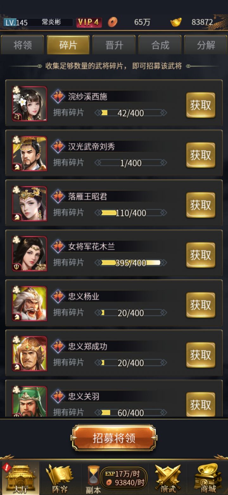Click 获取 for 浣纱溪西施
Viewport: 228px width, 495px height.
pos(200,105)
